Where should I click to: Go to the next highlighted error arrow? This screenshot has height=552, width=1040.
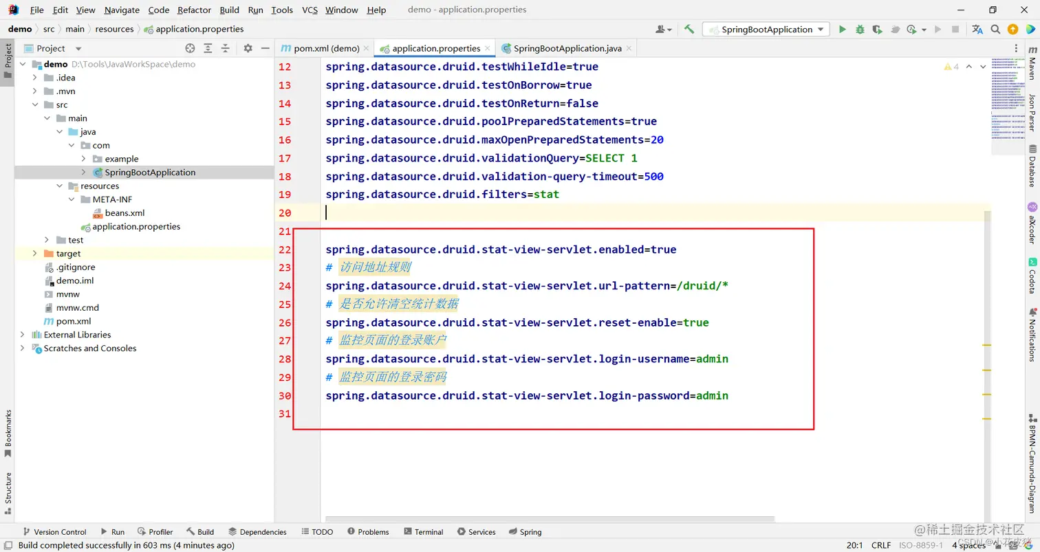point(984,67)
